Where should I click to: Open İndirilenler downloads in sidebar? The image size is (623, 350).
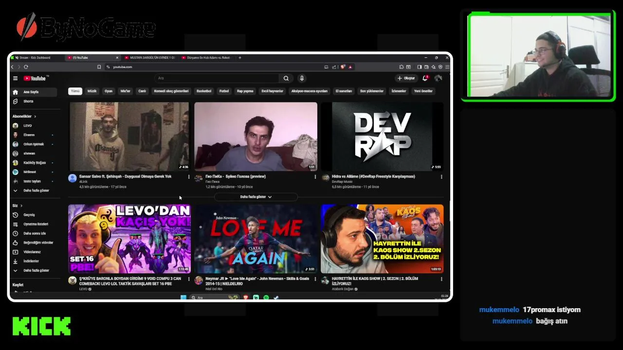[x=34, y=261]
